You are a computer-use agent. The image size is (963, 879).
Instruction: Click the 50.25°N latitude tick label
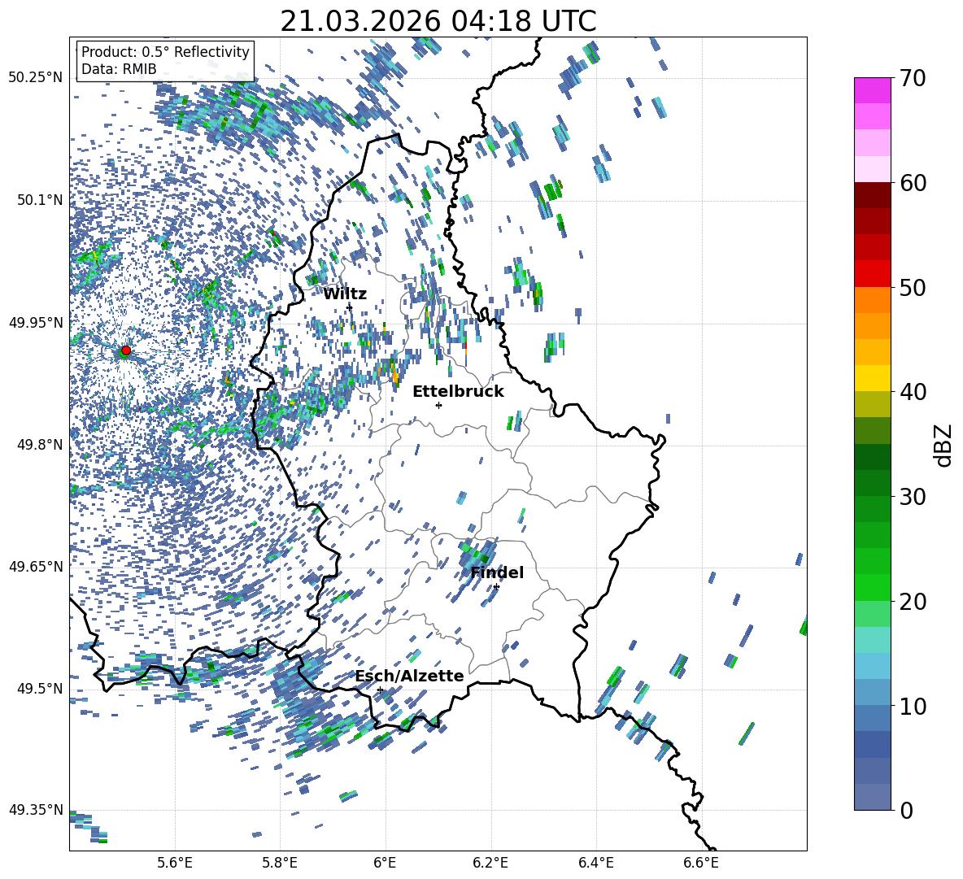pyautogui.click(x=36, y=78)
